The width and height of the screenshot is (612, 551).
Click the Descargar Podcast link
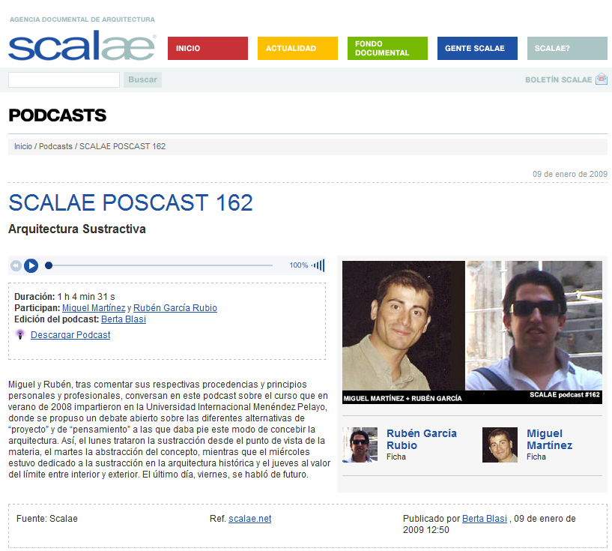pyautogui.click(x=70, y=335)
